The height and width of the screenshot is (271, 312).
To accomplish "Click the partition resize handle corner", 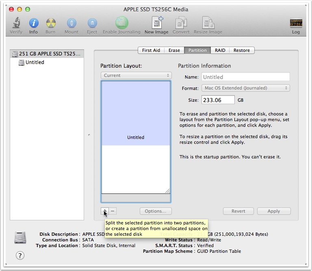I will [x=167, y=191].
